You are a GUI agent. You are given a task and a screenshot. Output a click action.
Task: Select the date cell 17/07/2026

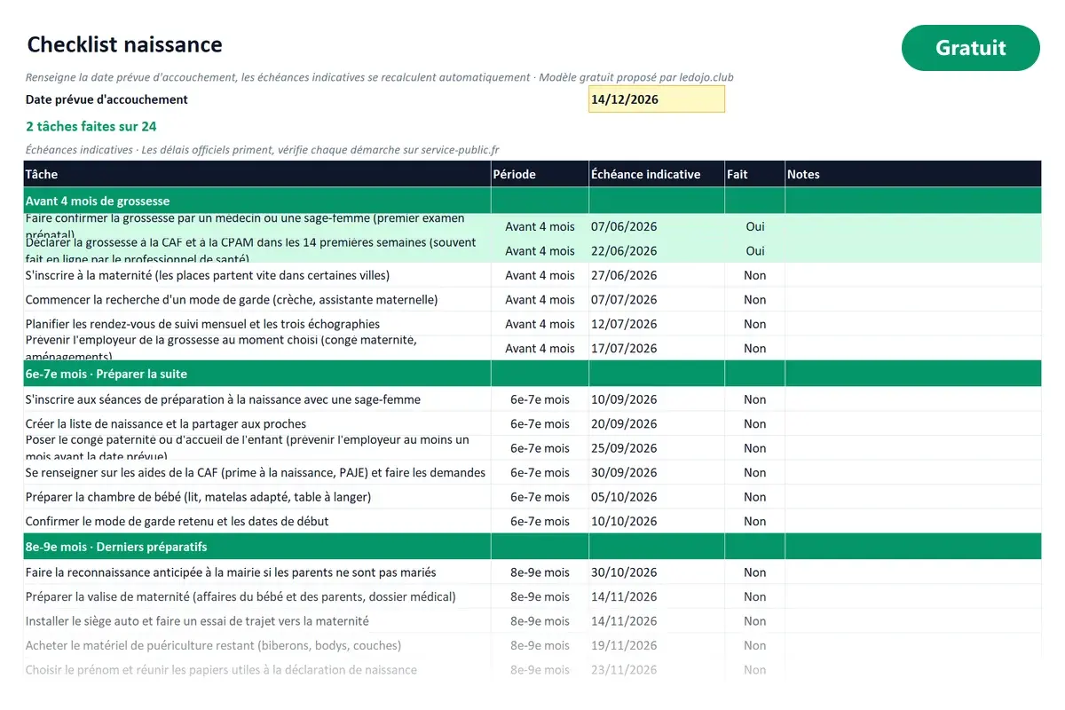coord(657,349)
